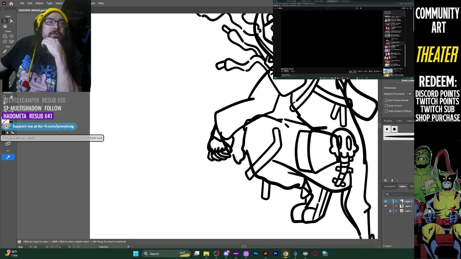Click the Illustrator home icon
The height and width of the screenshot is (259, 461).
pyautogui.click(x=11, y=3)
